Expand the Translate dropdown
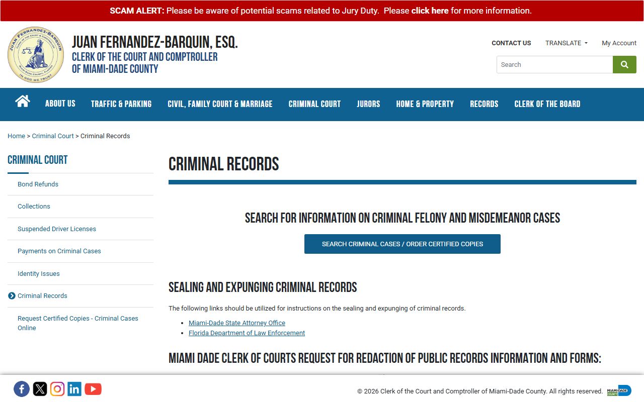This screenshot has width=644, height=402. [567, 43]
